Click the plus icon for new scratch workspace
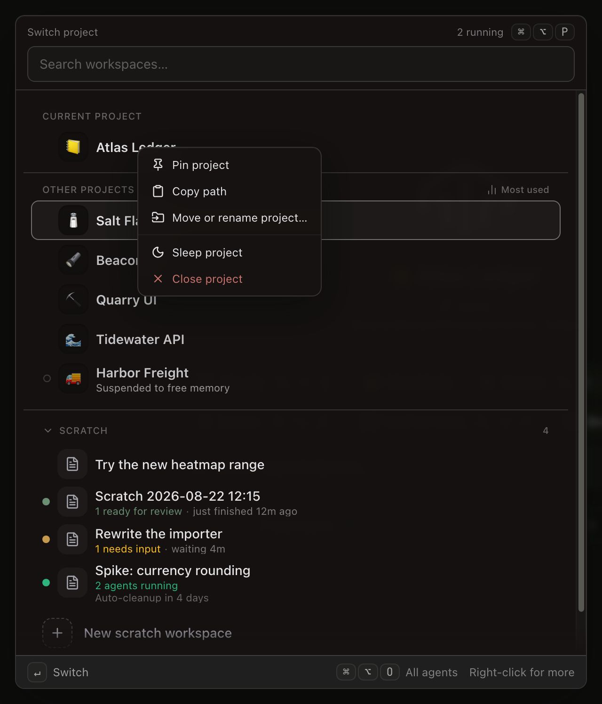This screenshot has height=704, width=602. [57, 633]
